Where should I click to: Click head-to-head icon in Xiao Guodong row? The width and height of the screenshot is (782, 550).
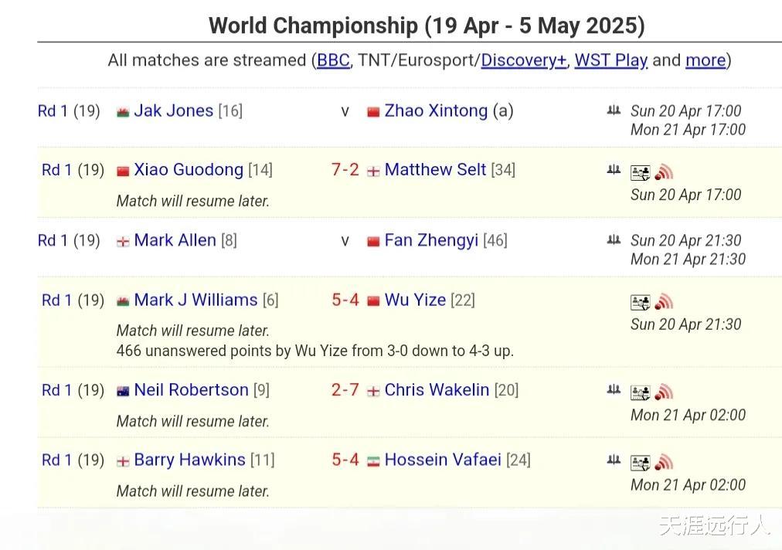click(614, 169)
